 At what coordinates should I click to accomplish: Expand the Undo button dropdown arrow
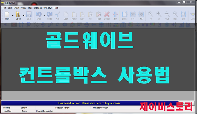pyautogui.click(x=44, y=16)
